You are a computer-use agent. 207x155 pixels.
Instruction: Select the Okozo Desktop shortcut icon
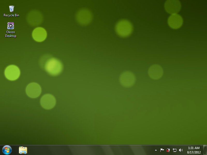(11, 26)
